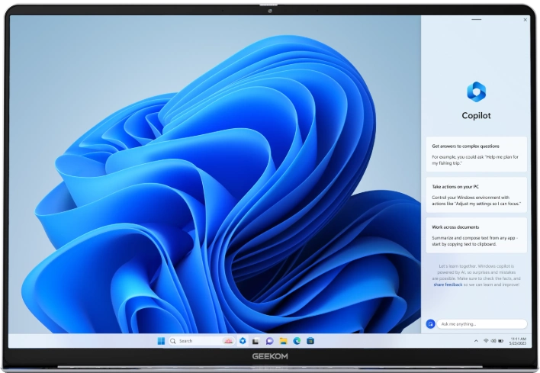540x373 pixels.
Task: Click the new topic icon beside Ask me anything
Action: click(430, 323)
